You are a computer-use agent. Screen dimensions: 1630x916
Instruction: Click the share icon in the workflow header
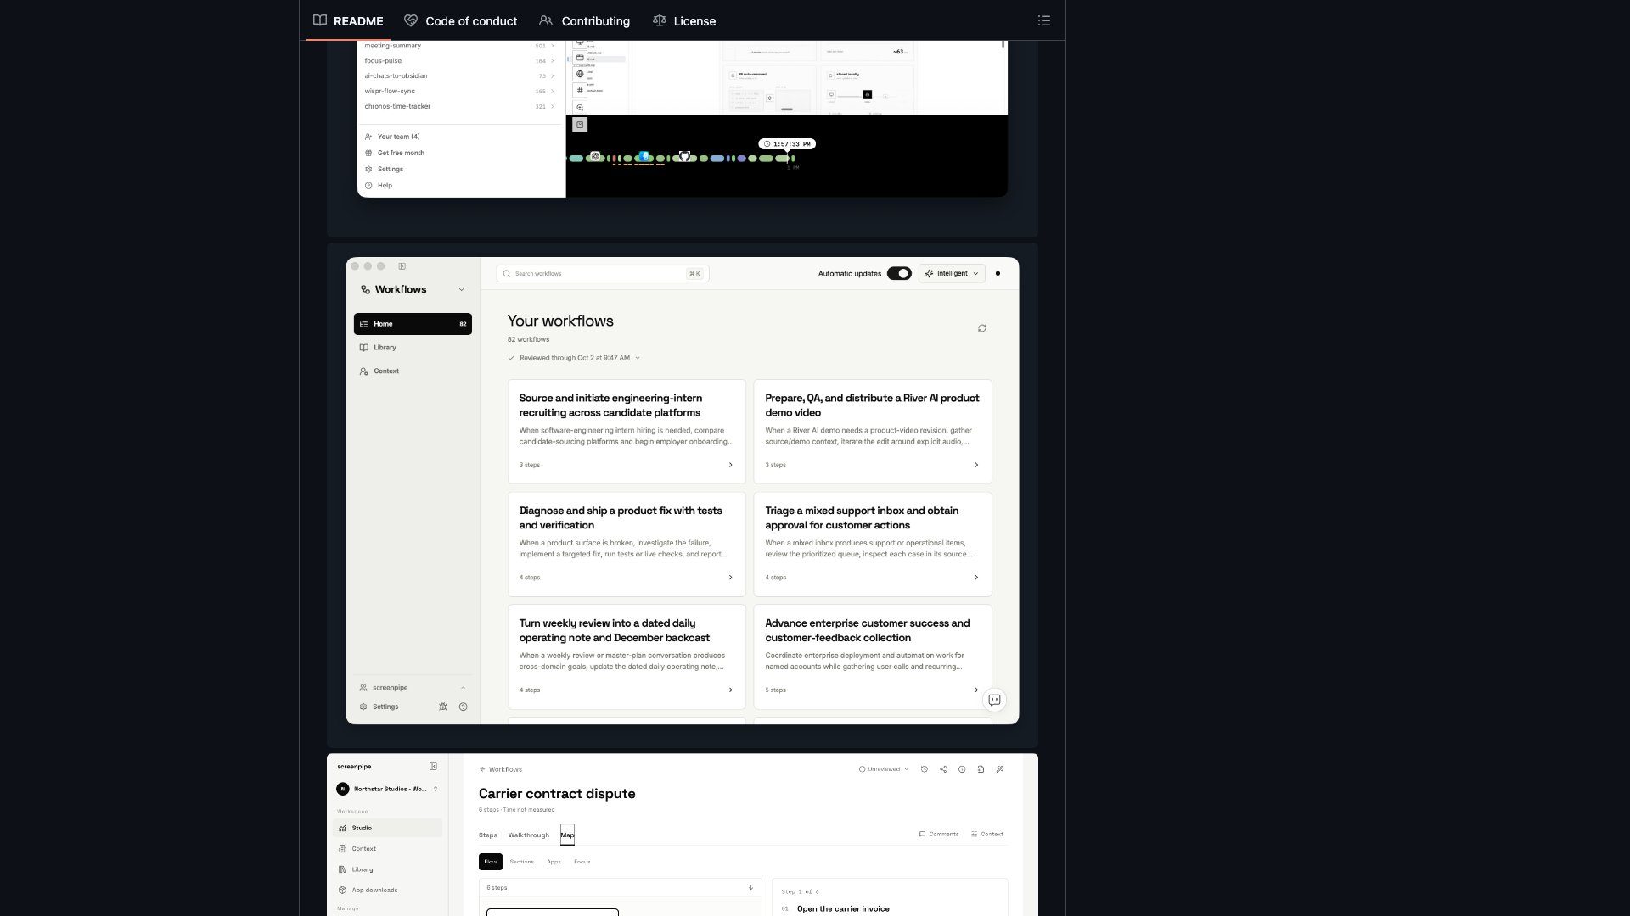coord(943,769)
